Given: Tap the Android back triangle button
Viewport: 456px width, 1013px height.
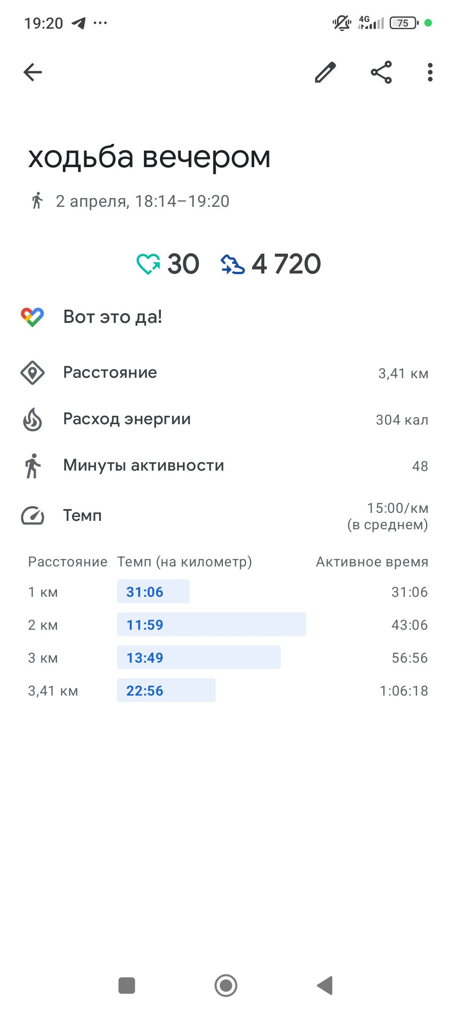Looking at the screenshot, I should (325, 986).
